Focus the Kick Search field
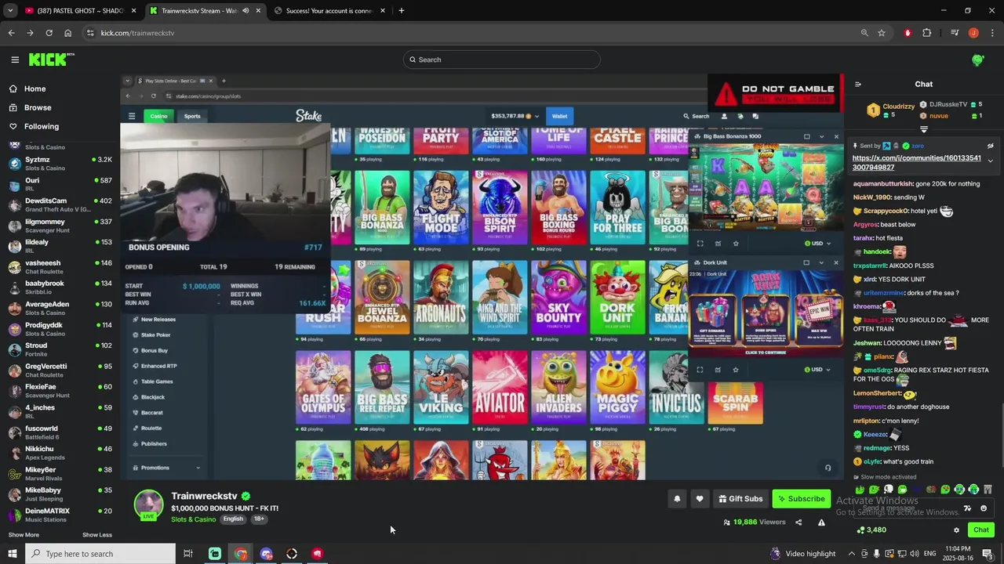The image size is (1004, 564). point(502,60)
